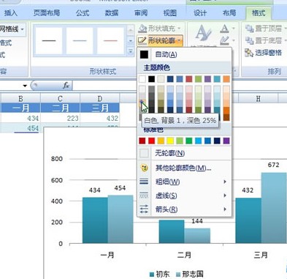Click the Bring to Front (置于顶层) icon

coord(249,29)
